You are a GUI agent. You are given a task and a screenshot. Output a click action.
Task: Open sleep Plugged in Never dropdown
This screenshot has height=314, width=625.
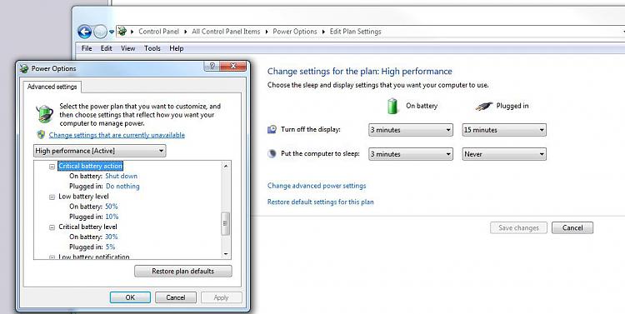pos(504,154)
